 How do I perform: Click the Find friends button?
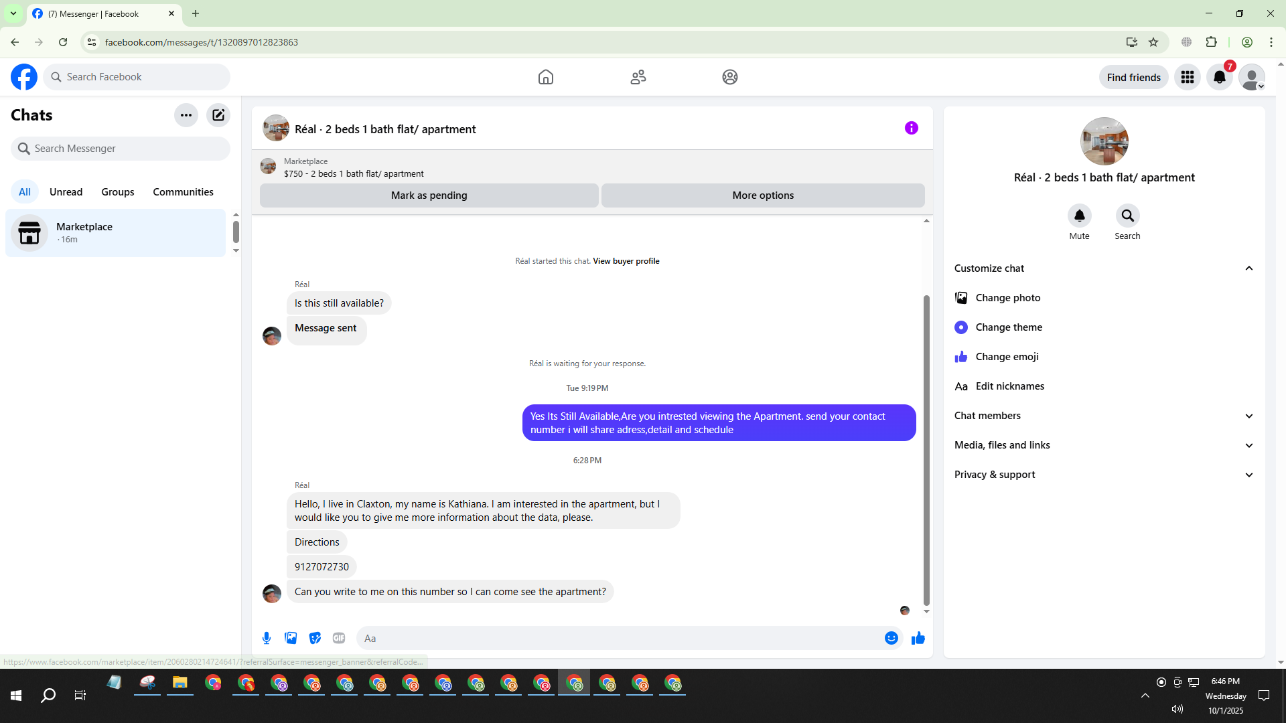1134,78
